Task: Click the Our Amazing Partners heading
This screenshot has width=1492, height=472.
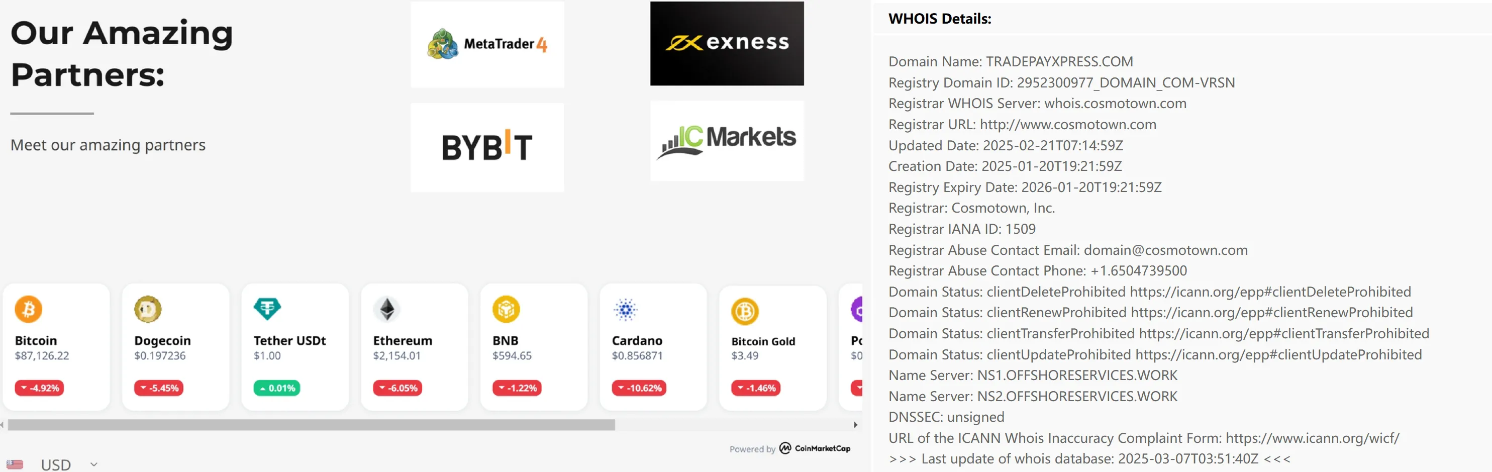Action: [122, 54]
